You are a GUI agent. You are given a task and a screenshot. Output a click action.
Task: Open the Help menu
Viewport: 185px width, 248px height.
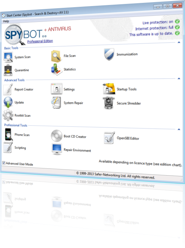click(6, 21)
